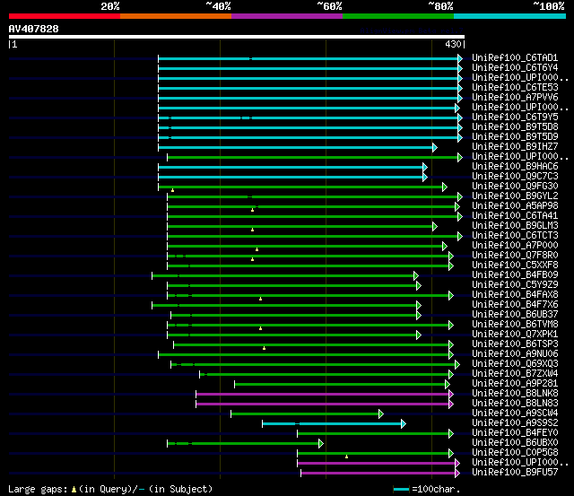Viewport: 574px width, 496px height.
Task: Select the UniRef100_A7P000 label
Action: [515, 246]
